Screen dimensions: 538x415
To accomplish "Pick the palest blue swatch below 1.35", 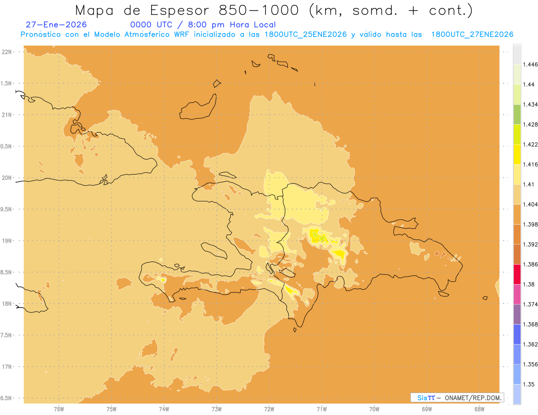I will click(517, 394).
